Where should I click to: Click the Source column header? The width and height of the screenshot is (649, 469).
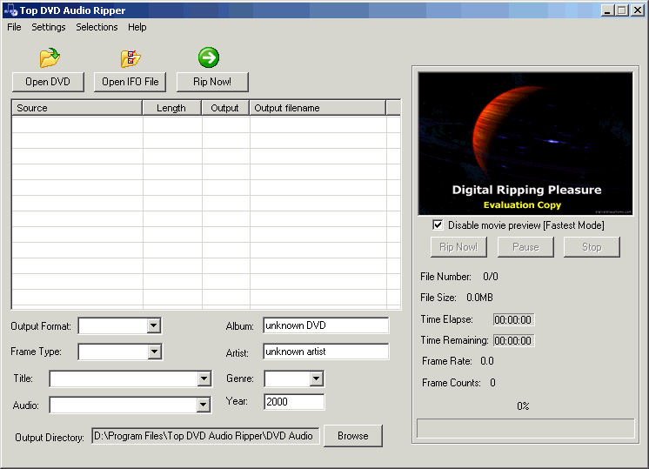click(x=77, y=108)
